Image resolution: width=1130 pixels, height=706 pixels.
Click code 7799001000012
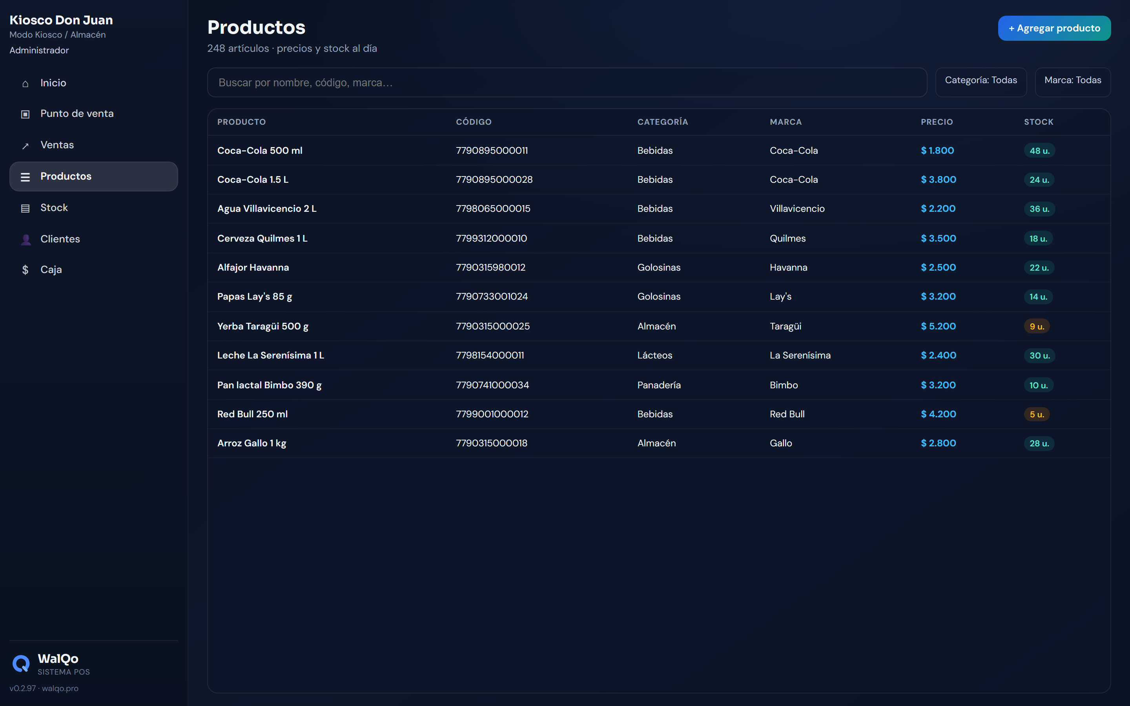pyautogui.click(x=492, y=414)
